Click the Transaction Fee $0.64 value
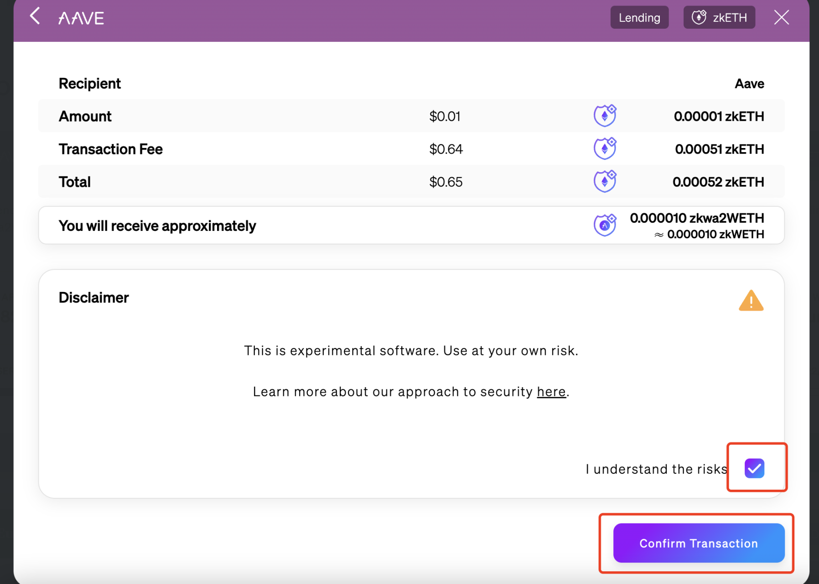The height and width of the screenshot is (584, 819). tap(446, 149)
